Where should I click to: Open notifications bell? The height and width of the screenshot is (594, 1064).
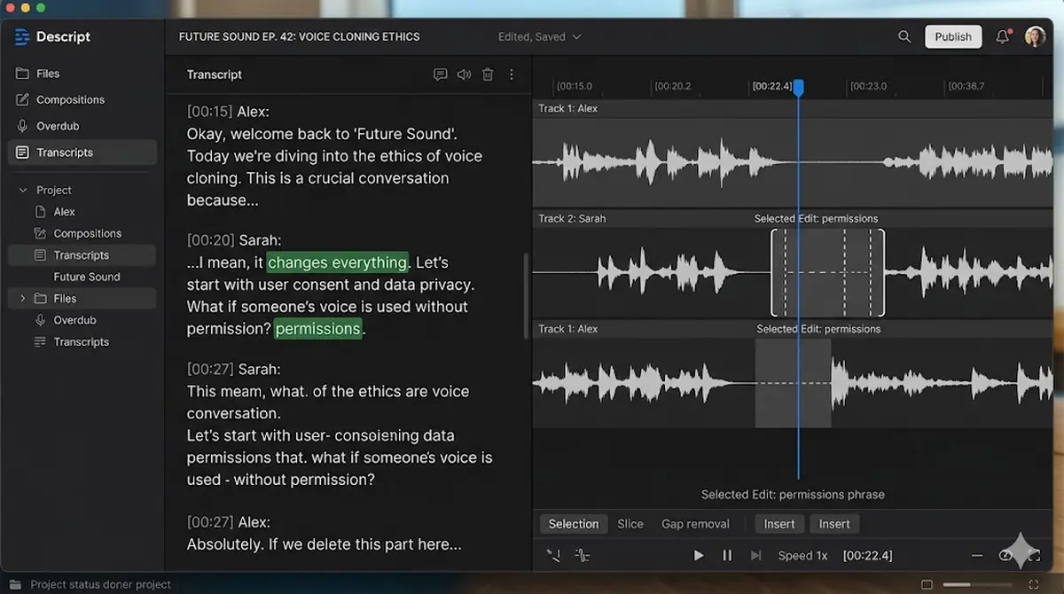click(x=1003, y=36)
